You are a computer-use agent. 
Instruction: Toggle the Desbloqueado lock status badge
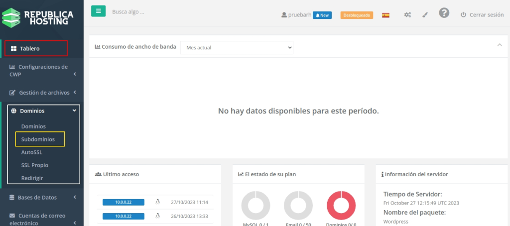point(357,15)
